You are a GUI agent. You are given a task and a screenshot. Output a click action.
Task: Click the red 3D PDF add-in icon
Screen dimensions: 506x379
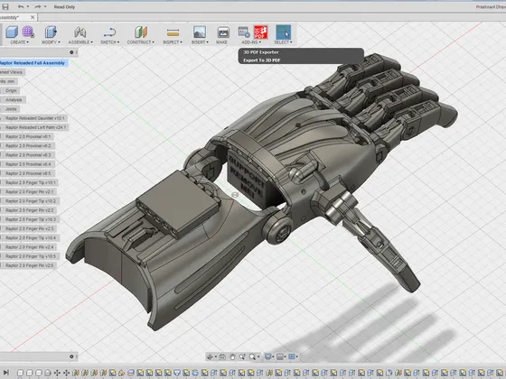pos(261,32)
